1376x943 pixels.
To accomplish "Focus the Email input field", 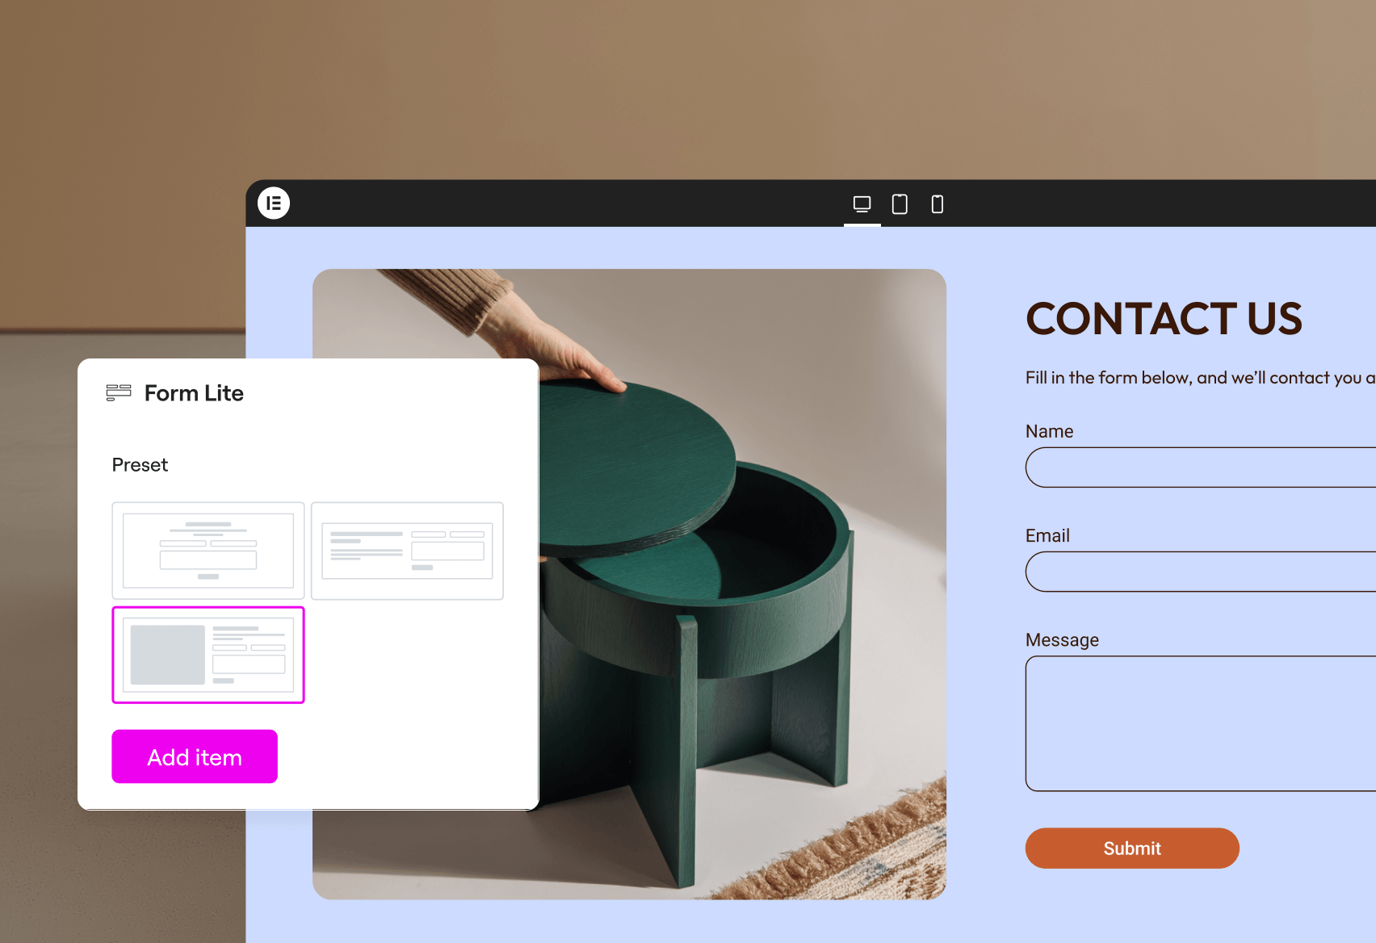I will 1201,572.
